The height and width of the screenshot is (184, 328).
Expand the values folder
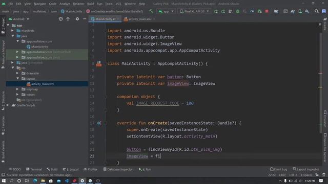click(17, 95)
